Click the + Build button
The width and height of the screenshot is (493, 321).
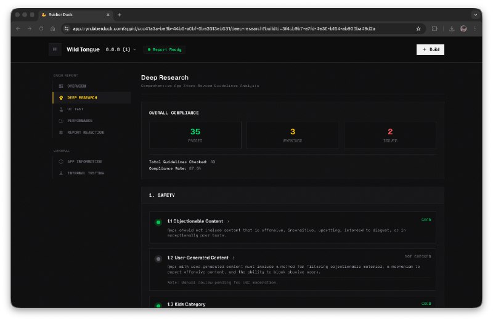click(x=430, y=50)
